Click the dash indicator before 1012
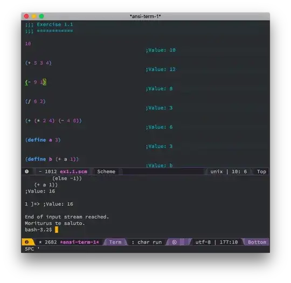The image size is (291, 283). click(40, 171)
